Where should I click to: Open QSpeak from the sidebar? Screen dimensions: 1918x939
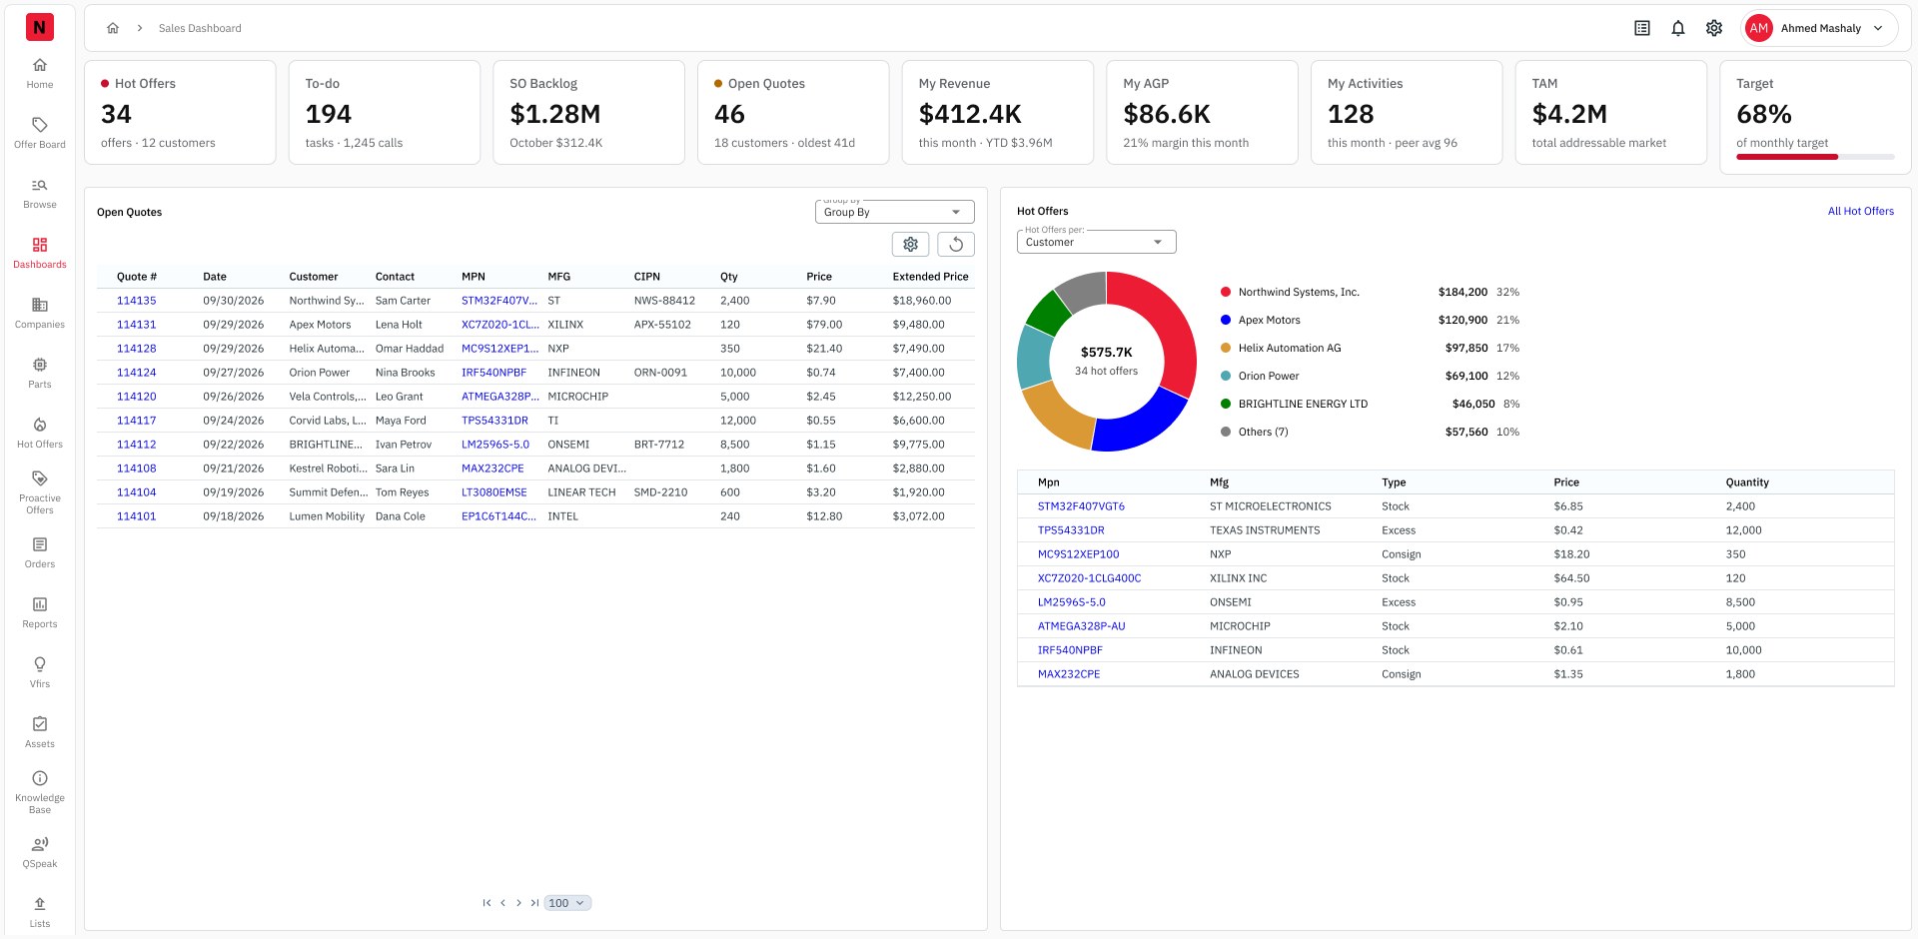pyautogui.click(x=40, y=853)
